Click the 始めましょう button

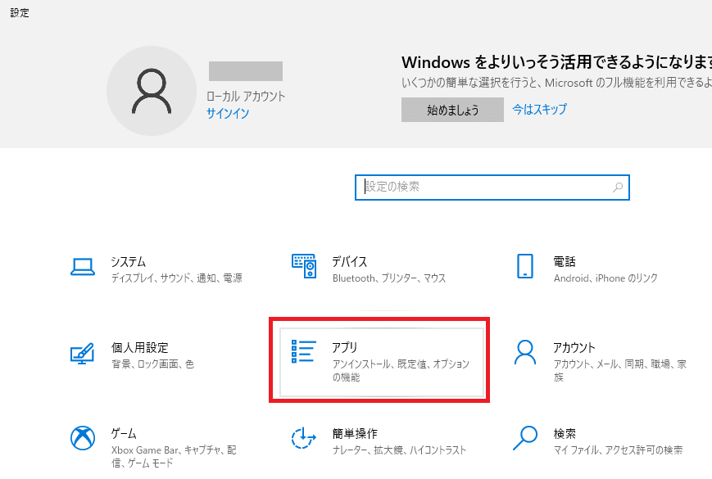pos(452,110)
